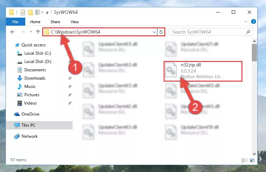
Task: Open Local Disk (D:) in the sidebar
Action: [38, 62]
